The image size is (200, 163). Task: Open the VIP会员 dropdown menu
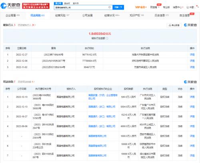tap(141, 7)
